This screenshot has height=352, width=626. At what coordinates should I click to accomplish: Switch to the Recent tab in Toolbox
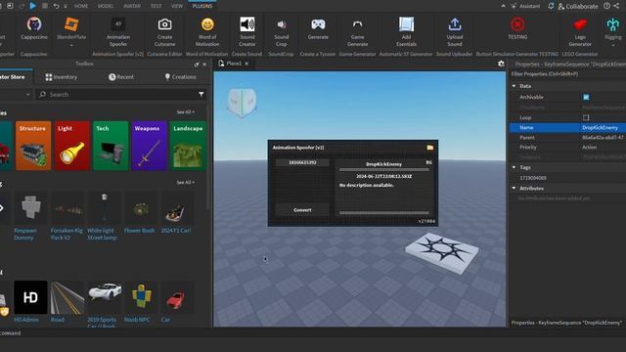(x=121, y=77)
